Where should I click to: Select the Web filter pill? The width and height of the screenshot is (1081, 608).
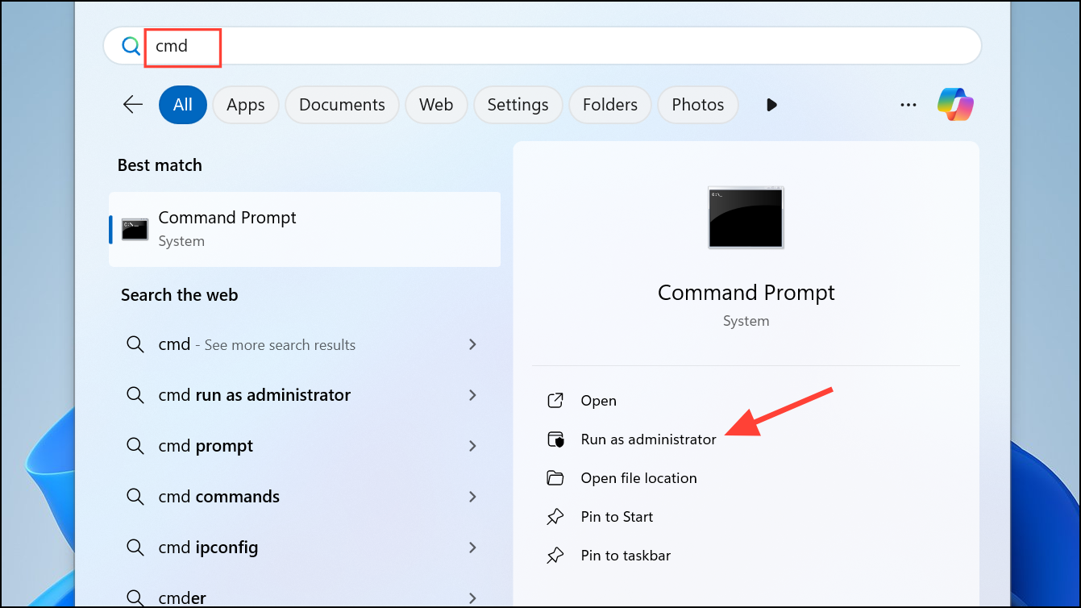(x=436, y=104)
